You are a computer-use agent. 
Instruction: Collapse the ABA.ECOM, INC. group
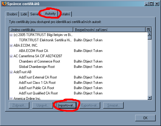11,45
